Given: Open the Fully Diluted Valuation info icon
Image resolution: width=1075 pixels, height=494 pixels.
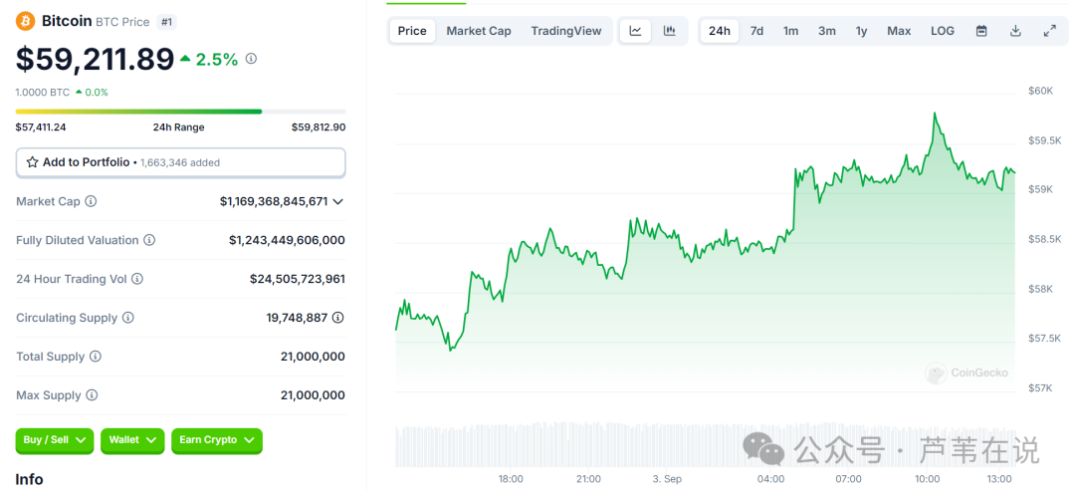Looking at the screenshot, I should pyautogui.click(x=148, y=240).
